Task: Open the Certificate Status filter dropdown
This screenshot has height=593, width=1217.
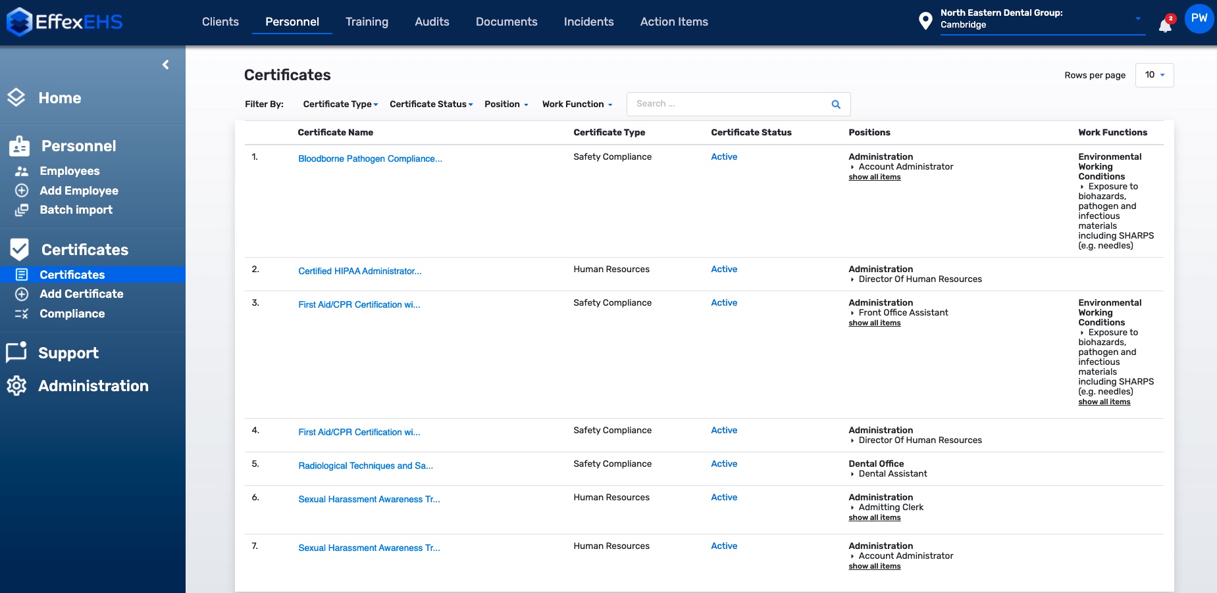Action: point(431,105)
